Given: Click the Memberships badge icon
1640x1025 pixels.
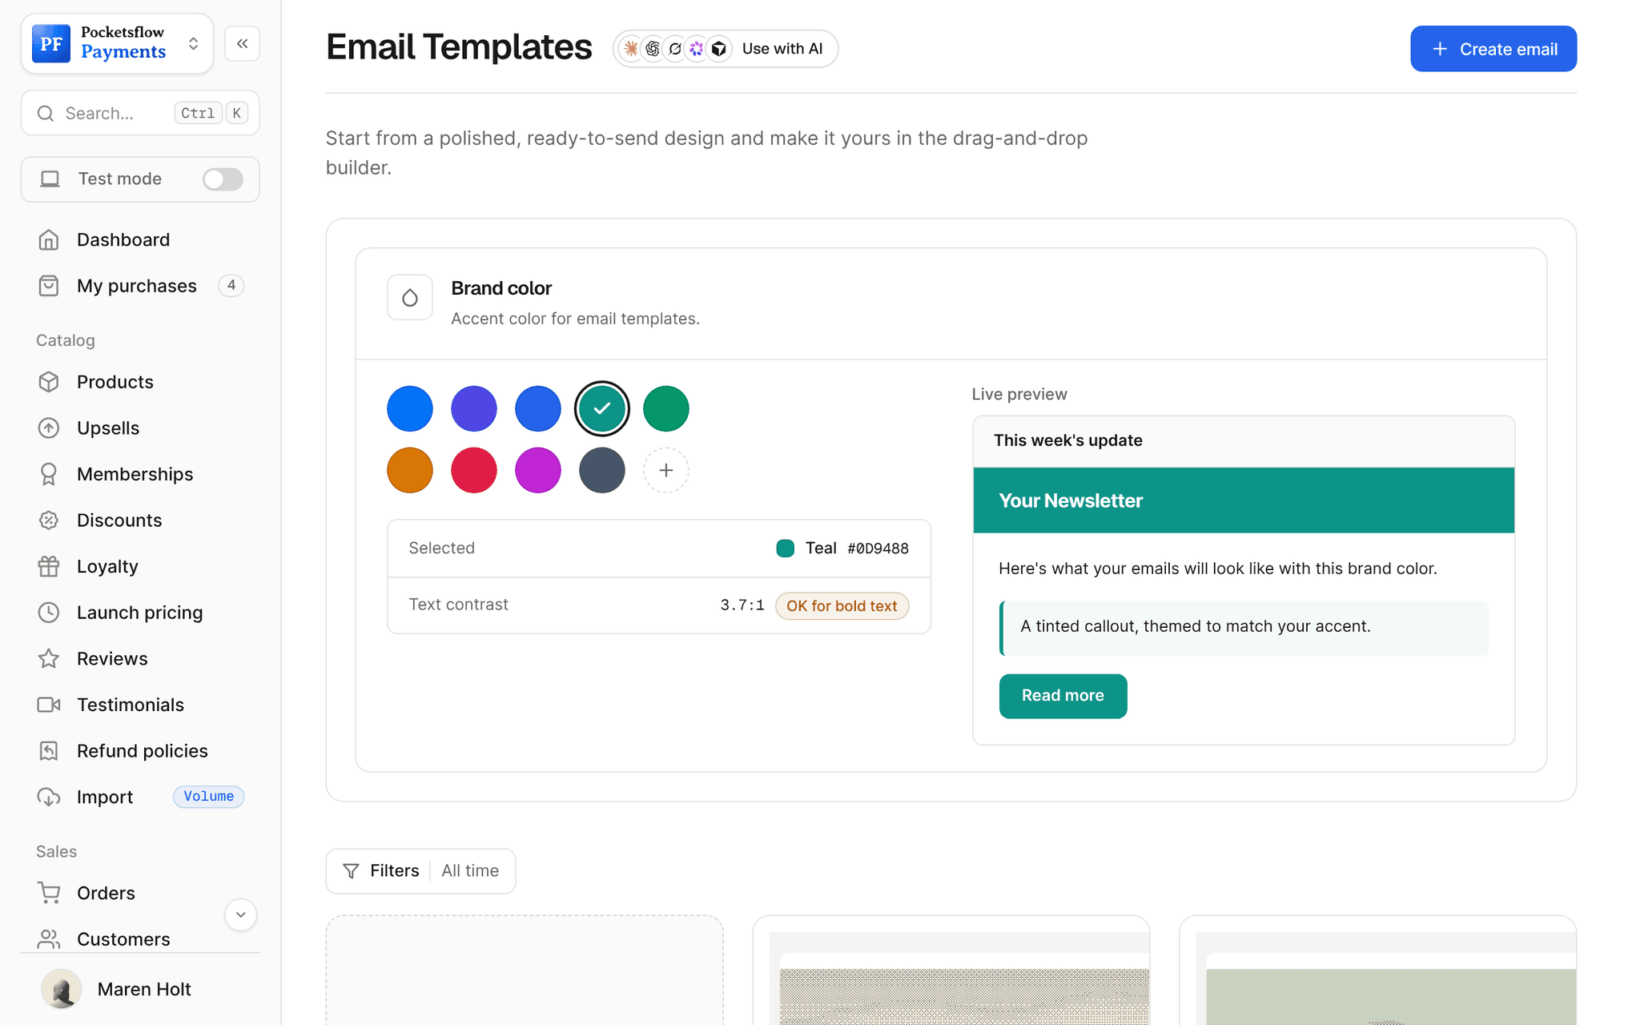Looking at the screenshot, I should 49,474.
